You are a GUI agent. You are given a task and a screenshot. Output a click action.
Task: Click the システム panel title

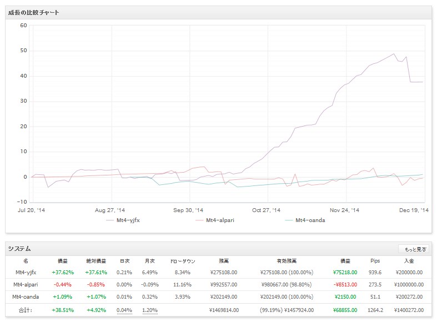20,249
